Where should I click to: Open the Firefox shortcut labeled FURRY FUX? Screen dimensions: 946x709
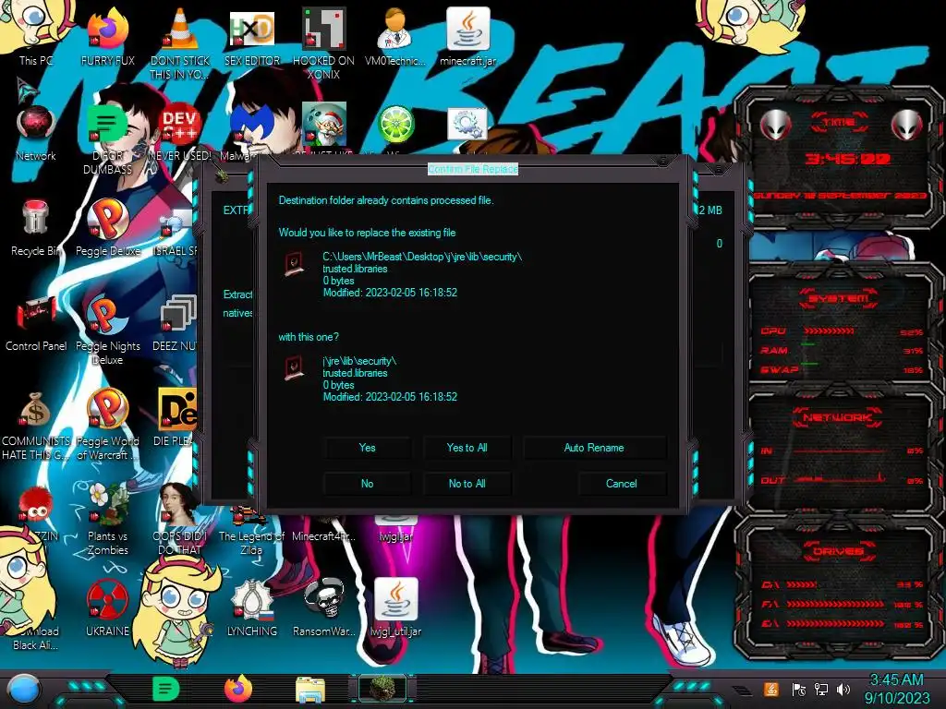pyautogui.click(x=107, y=35)
